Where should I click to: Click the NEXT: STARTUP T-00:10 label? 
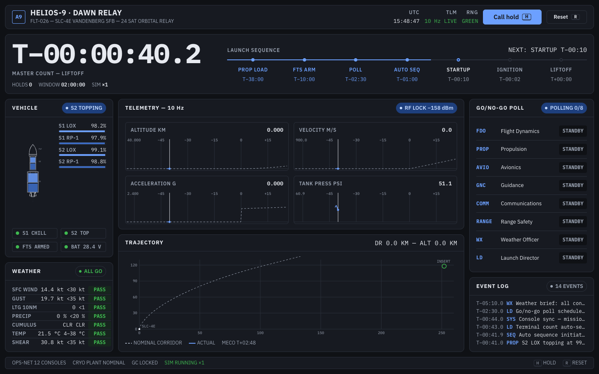click(x=547, y=50)
